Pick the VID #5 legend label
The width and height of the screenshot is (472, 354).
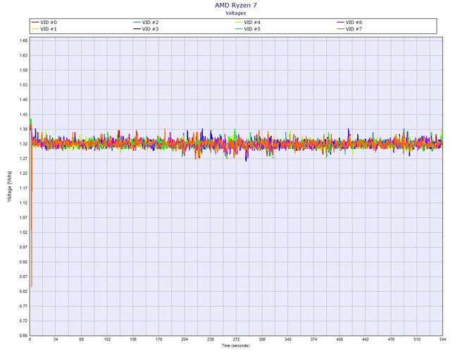pos(252,29)
